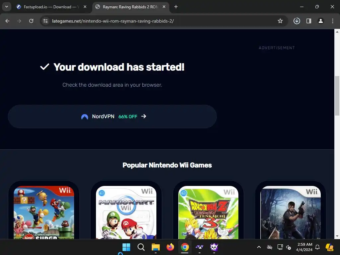Go back to the previous page
Image resolution: width=340 pixels, height=255 pixels.
[x=7, y=21]
